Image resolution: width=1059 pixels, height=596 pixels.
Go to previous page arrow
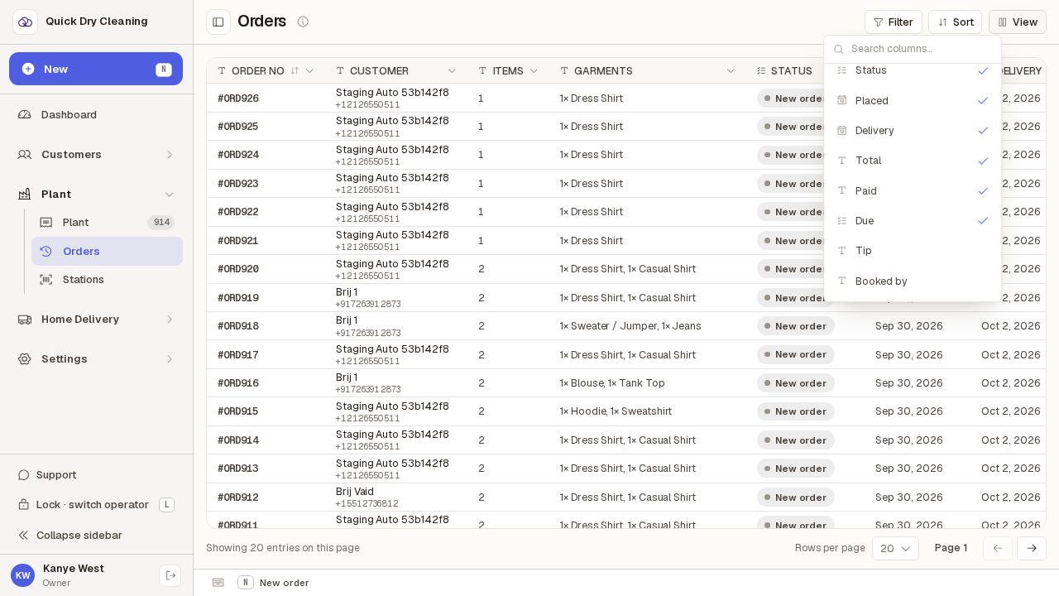pyautogui.click(x=998, y=548)
